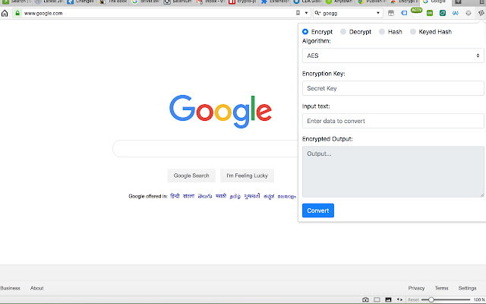This screenshot has width=486, height=304.
Task: Select the Hash radio button
Action: pyautogui.click(x=382, y=32)
